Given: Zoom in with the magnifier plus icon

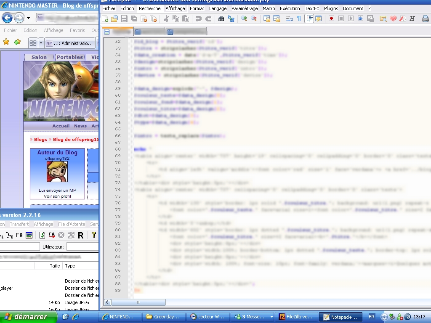Looking at the screenshot, I should pyautogui.click(x=244, y=19).
